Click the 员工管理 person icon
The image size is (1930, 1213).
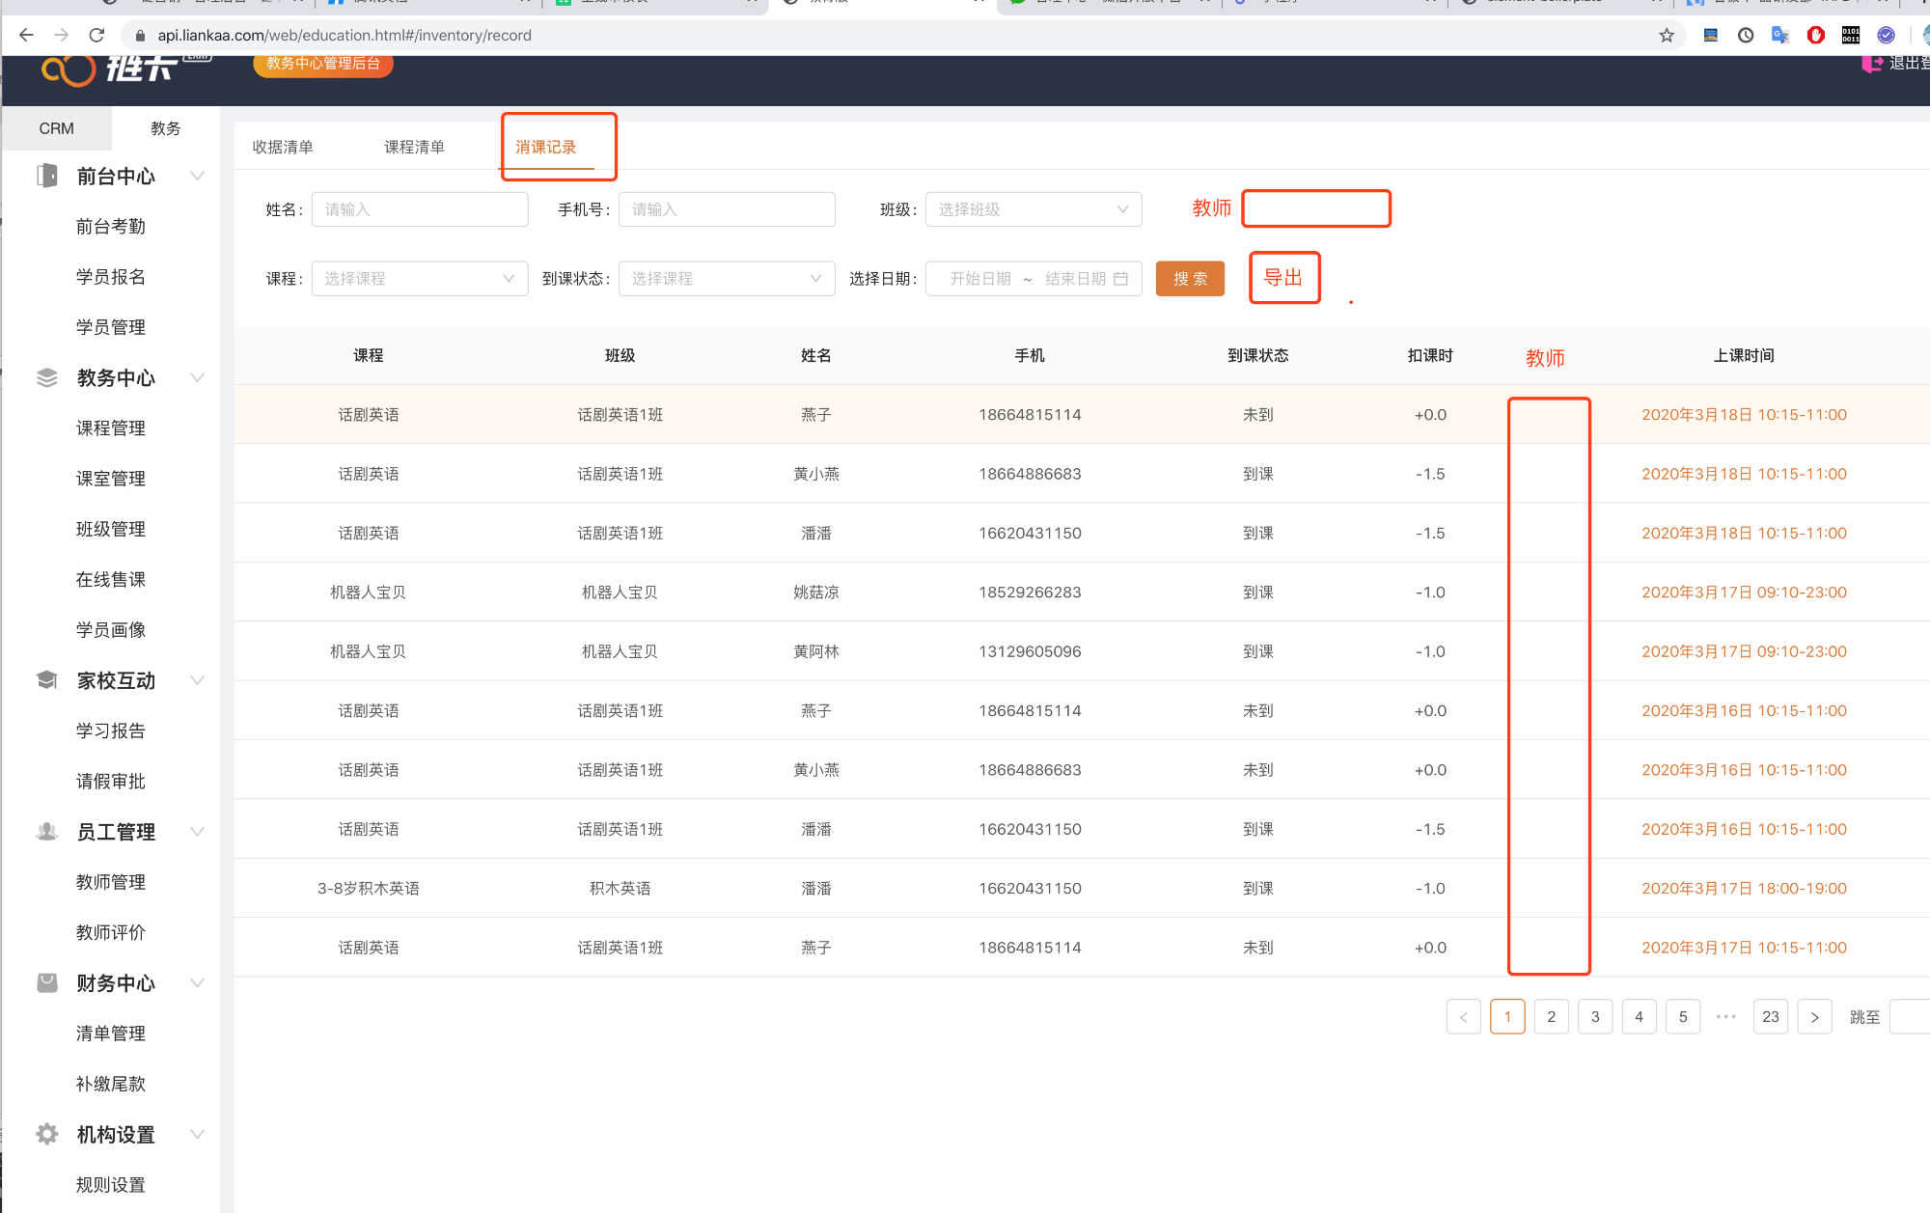pyautogui.click(x=46, y=832)
